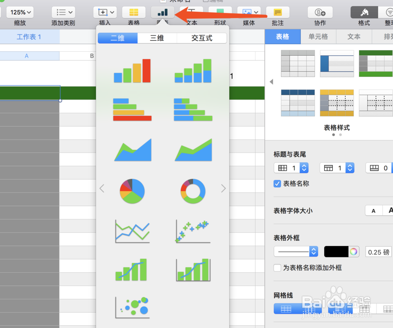This screenshot has height=328, width=393.
Task: Apply the plain dashed-grid table style
Action: pos(376,103)
